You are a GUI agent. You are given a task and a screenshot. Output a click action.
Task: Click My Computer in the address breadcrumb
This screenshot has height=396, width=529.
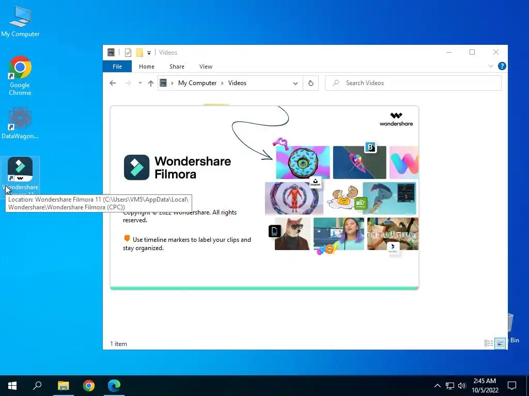click(197, 83)
